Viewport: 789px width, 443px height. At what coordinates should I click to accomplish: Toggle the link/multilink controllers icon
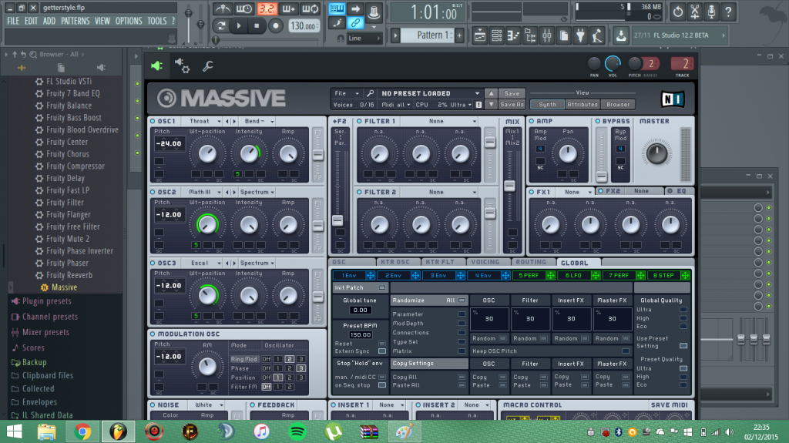tap(355, 22)
